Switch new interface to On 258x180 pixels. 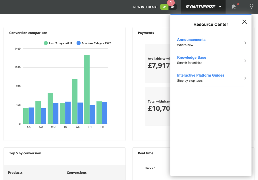[164, 7]
